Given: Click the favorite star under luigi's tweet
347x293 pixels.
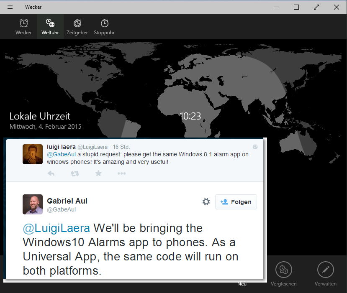Looking at the screenshot, I should click(98, 173).
